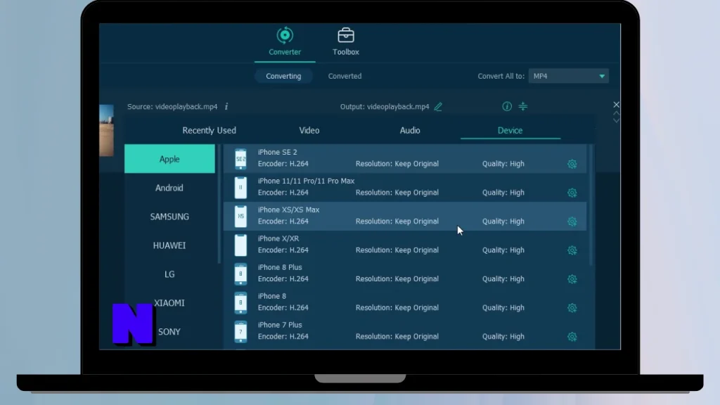The height and width of the screenshot is (405, 720).
Task: Click the iPhone XS phone icon
Action: (240, 217)
